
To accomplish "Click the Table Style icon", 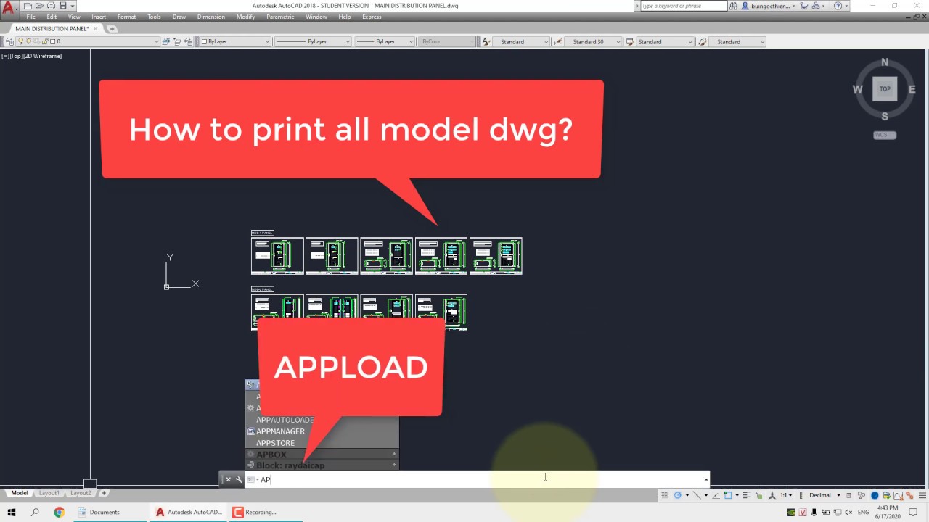I will point(630,41).
